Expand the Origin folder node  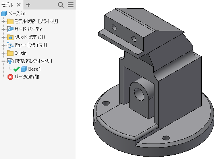pos(3,53)
